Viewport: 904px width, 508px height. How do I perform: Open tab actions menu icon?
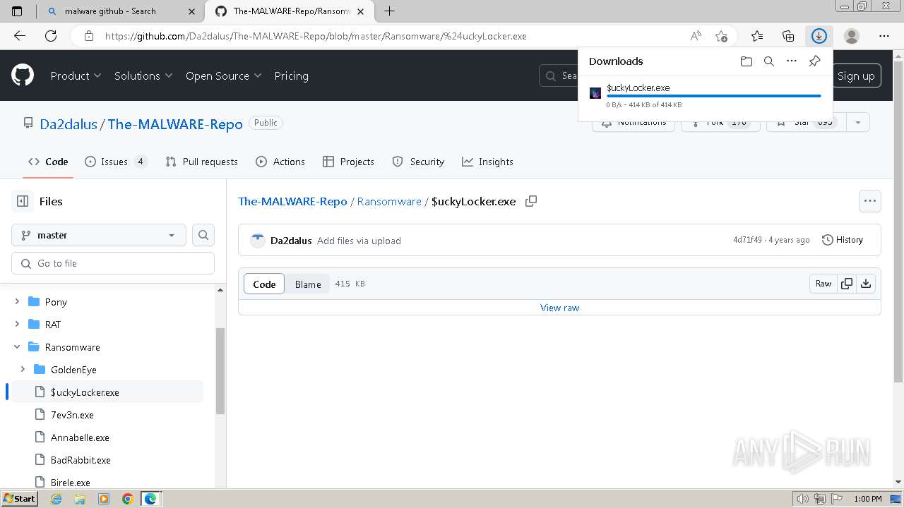(x=18, y=11)
